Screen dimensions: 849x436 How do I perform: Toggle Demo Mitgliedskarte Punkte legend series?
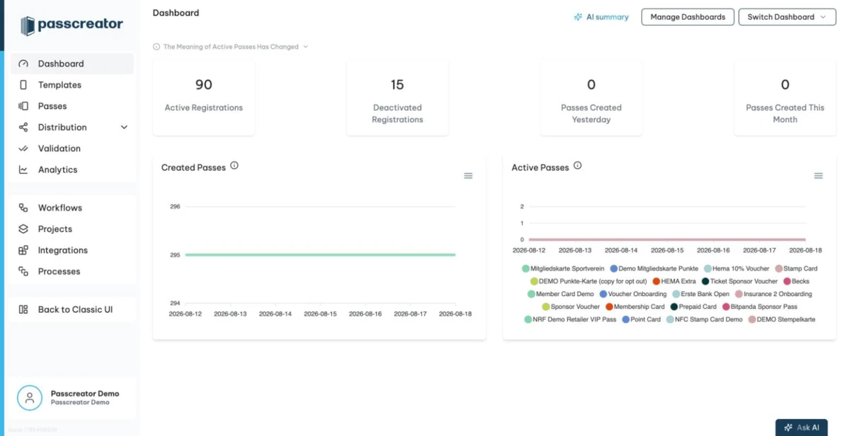click(654, 269)
